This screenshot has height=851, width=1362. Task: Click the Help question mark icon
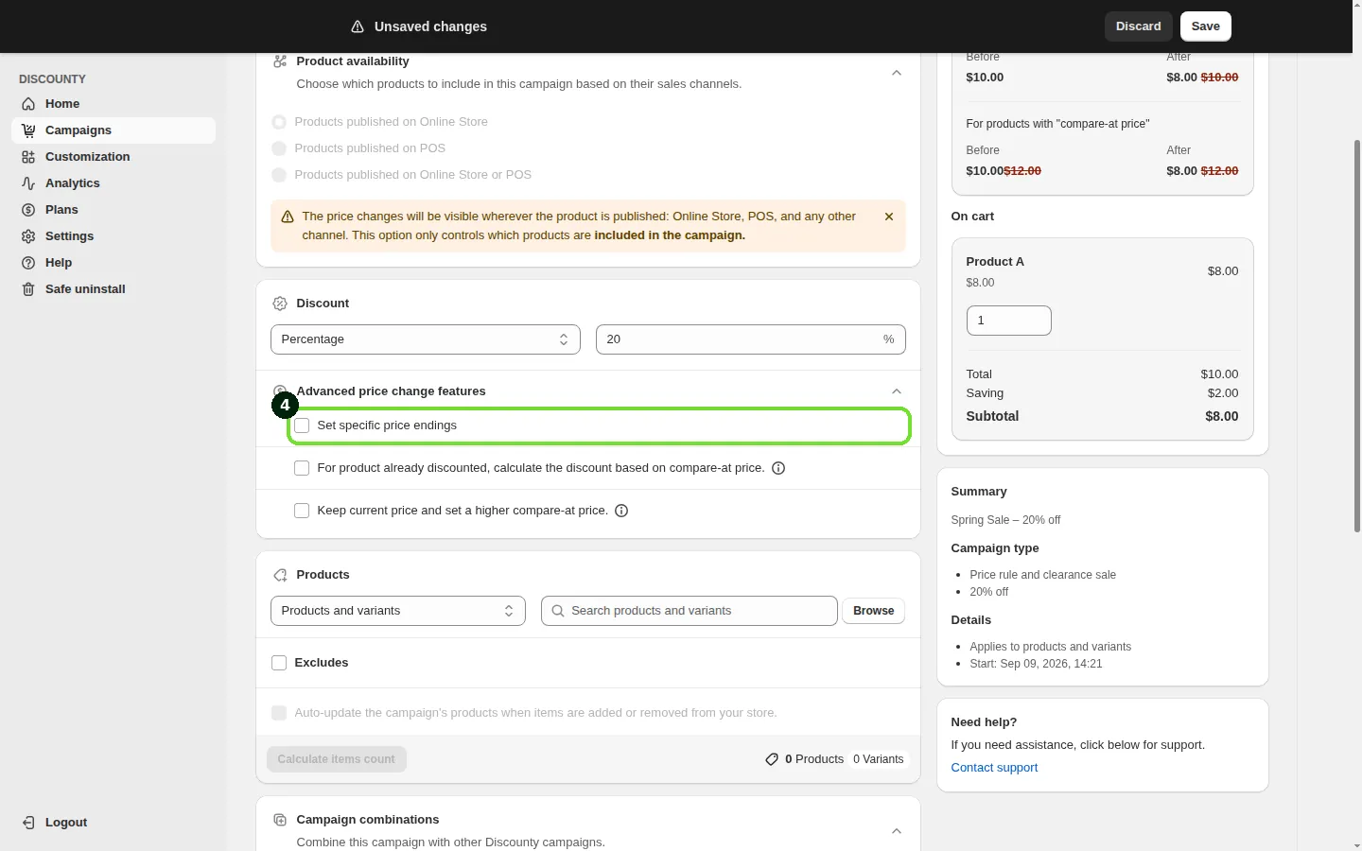point(28,263)
